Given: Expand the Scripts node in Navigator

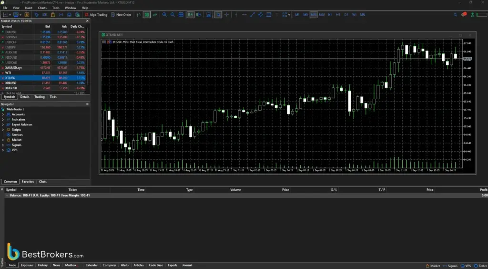Looking at the screenshot, I should [x=3, y=130].
